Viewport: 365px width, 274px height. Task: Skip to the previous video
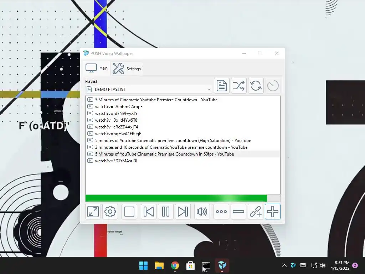point(149,212)
